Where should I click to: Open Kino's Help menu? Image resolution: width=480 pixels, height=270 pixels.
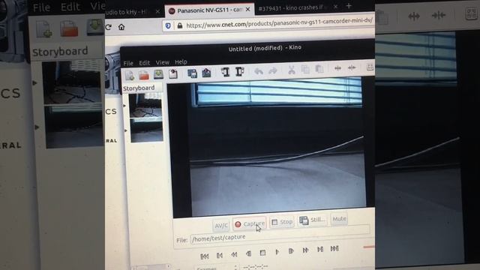[181, 61]
